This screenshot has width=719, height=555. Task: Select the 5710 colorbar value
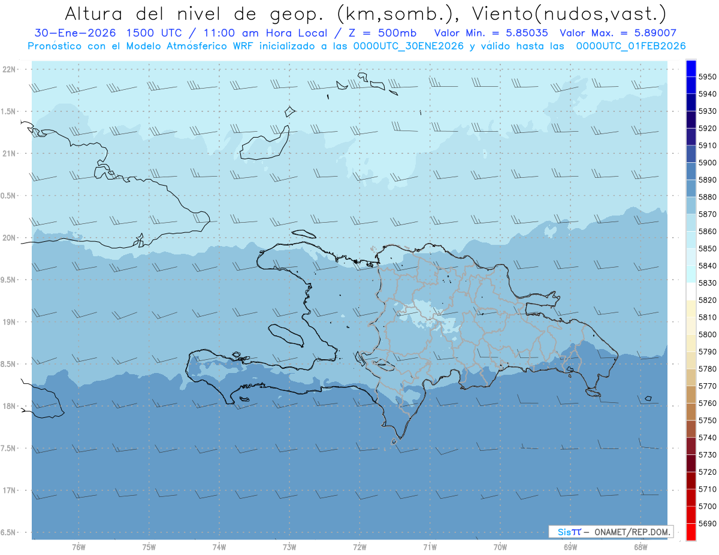(708, 489)
